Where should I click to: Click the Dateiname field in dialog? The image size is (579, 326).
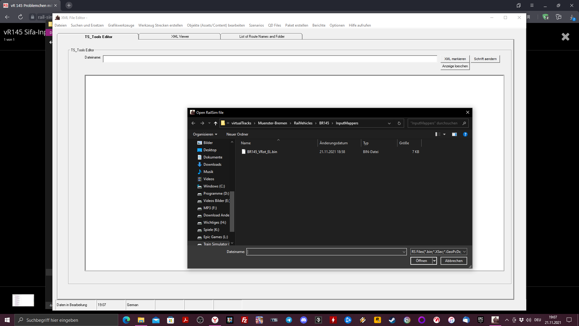(324, 252)
